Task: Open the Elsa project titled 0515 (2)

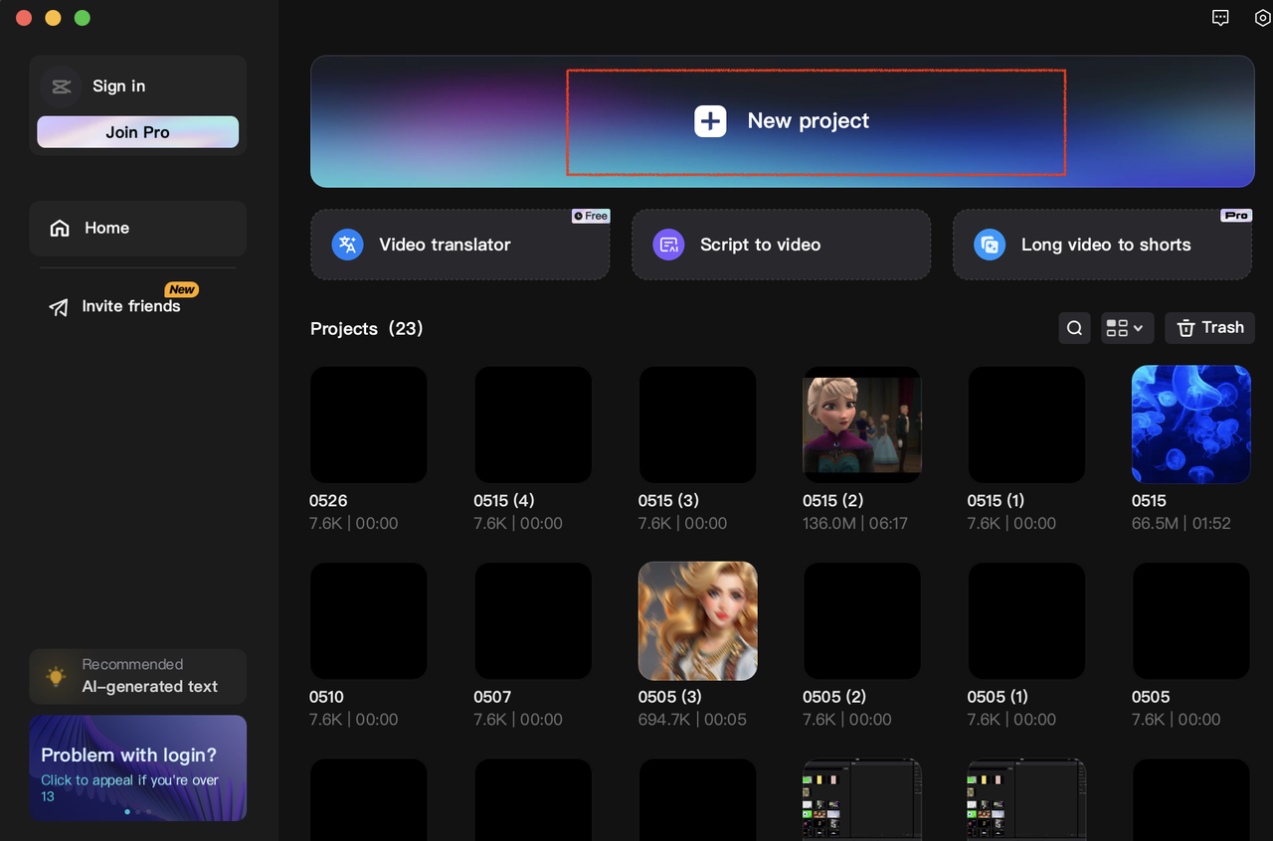Action: click(x=861, y=424)
